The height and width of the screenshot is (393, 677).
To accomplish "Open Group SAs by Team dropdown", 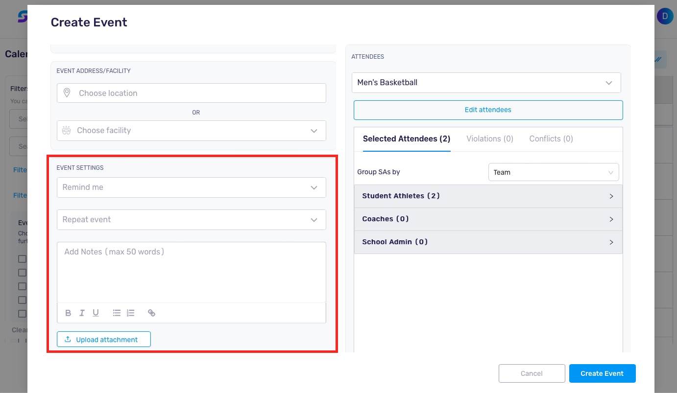I will tap(554, 172).
